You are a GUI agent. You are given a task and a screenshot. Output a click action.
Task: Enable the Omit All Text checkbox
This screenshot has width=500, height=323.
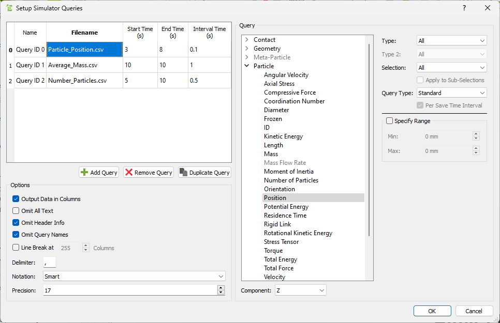click(16, 211)
